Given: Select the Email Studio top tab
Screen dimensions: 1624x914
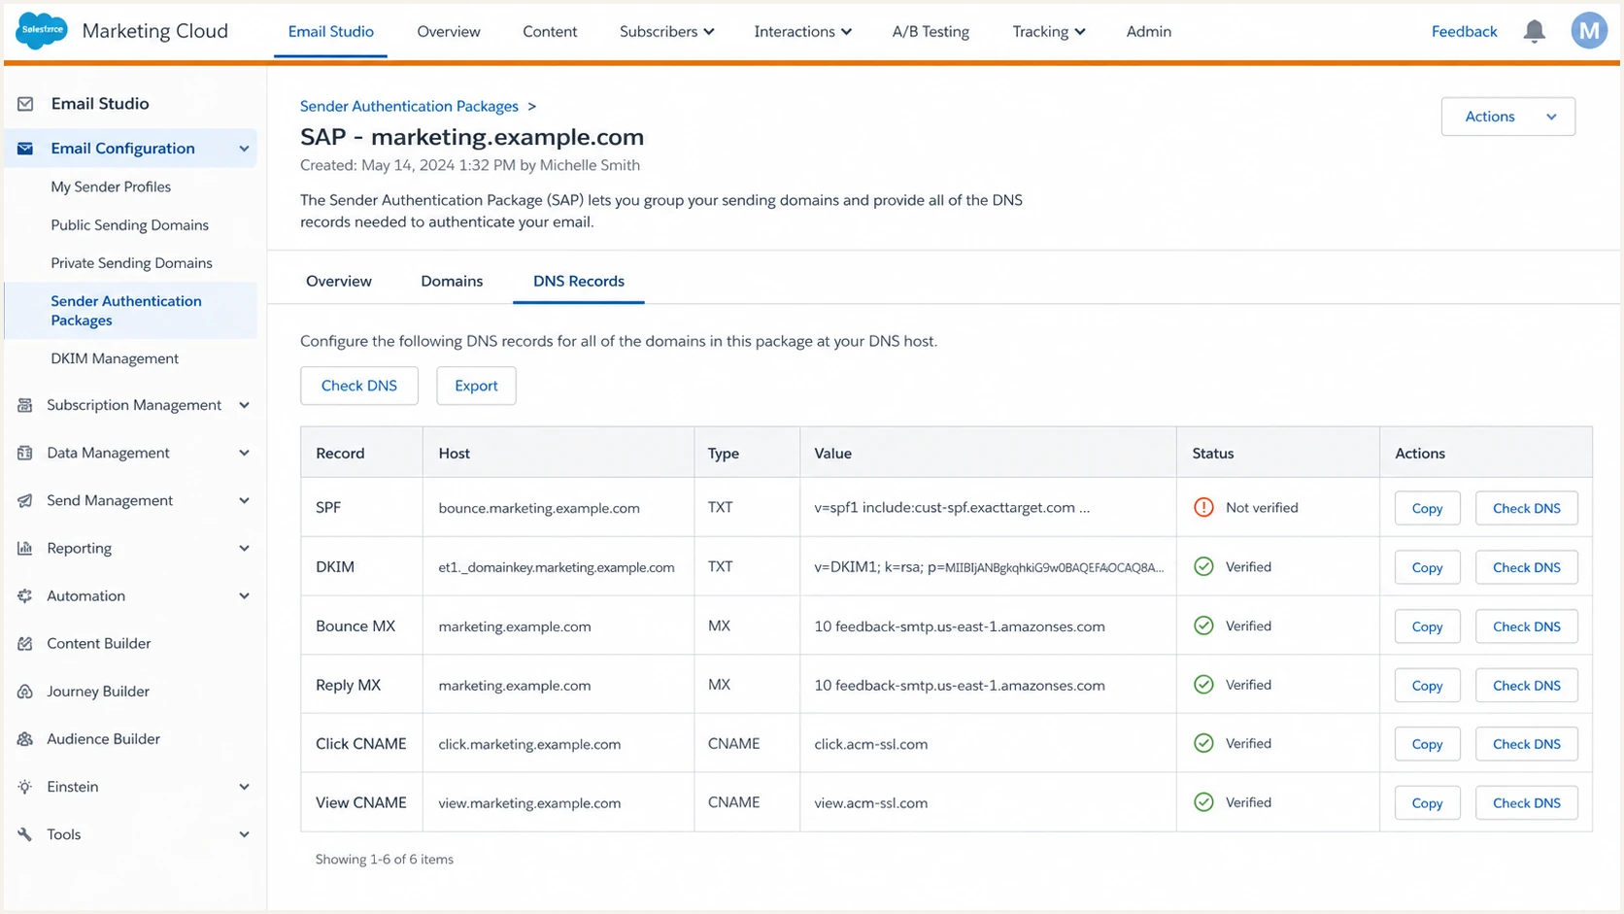Looking at the screenshot, I should click(330, 31).
